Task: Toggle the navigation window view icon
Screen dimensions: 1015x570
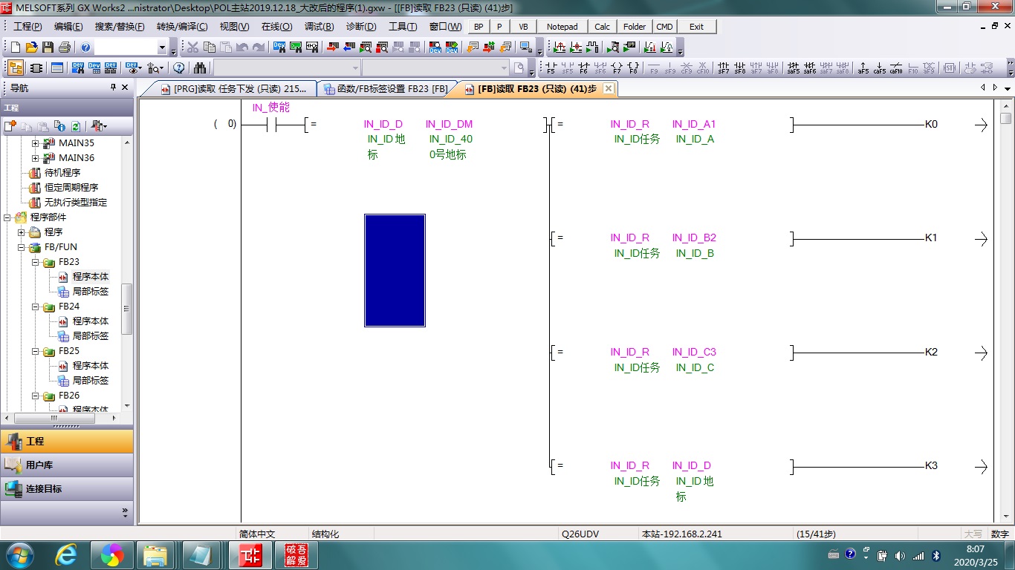Action: click(x=15, y=68)
